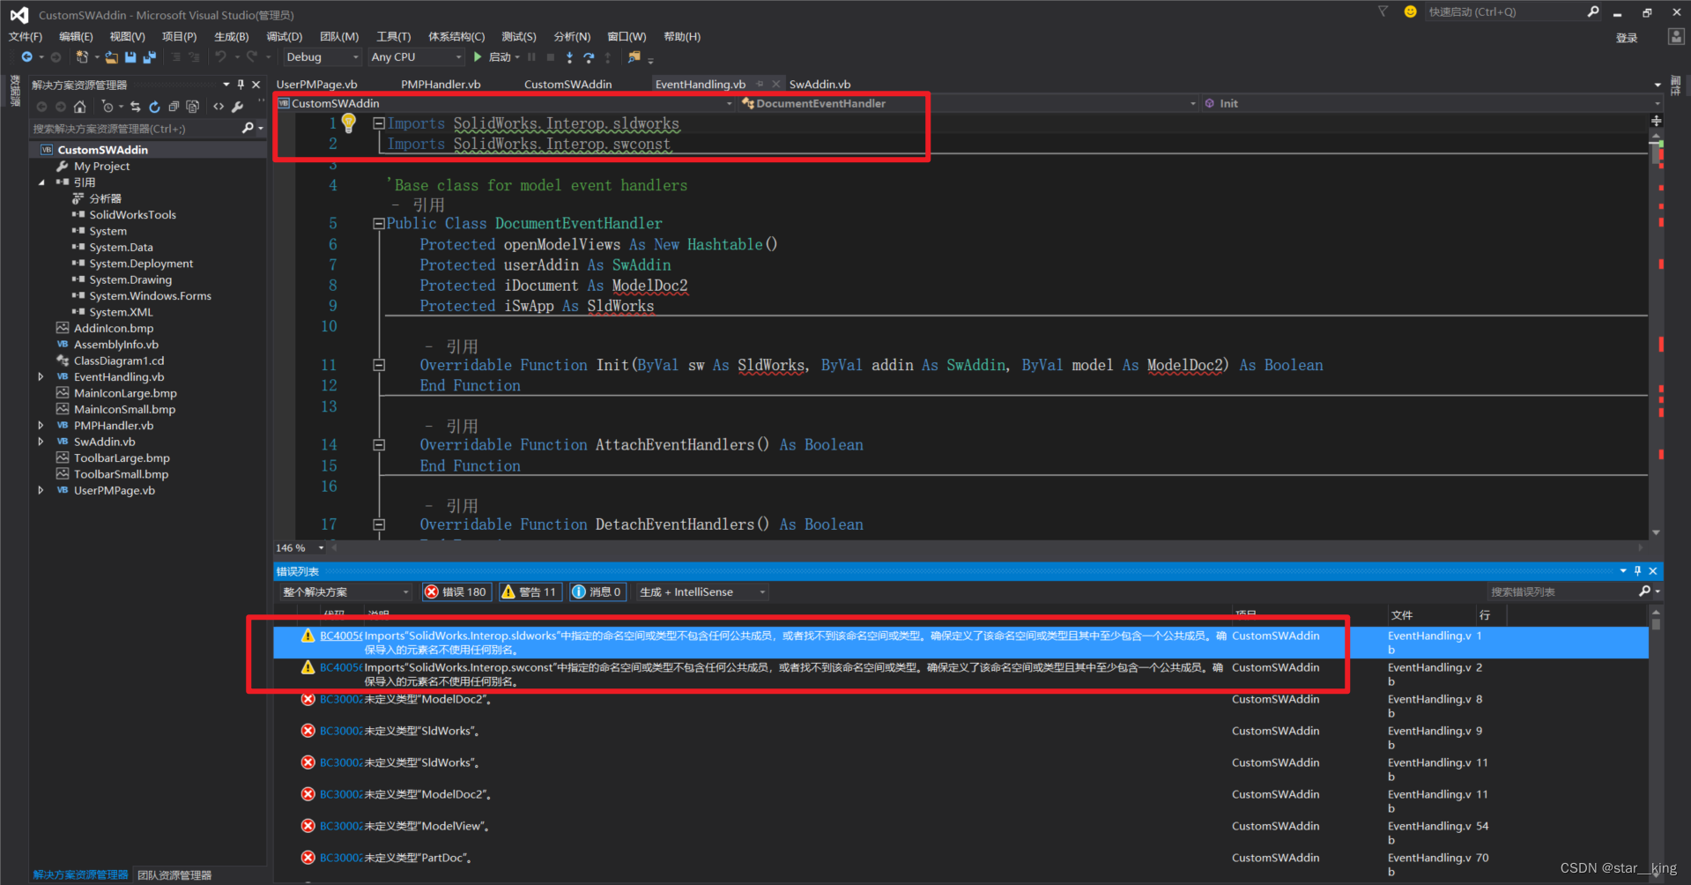The height and width of the screenshot is (885, 1691).
Task: Open the Build + IntelliSense dropdown
Action: point(703,591)
